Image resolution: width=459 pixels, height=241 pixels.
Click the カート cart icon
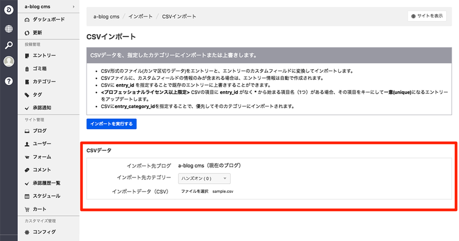pyautogui.click(x=27, y=209)
